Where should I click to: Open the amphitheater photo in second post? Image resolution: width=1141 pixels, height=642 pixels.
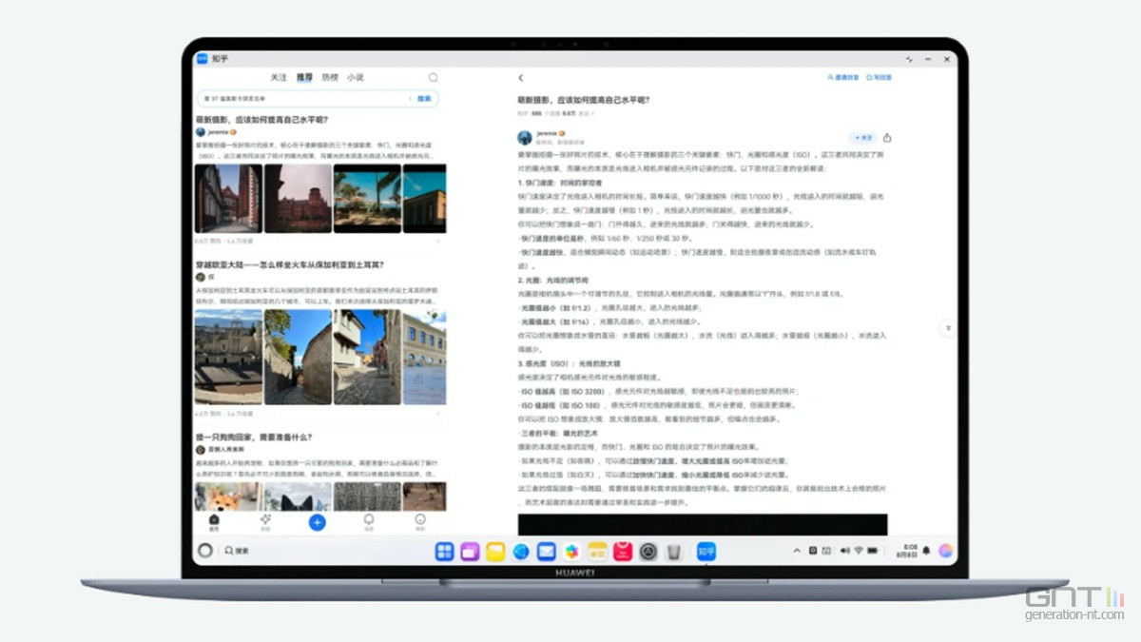228,357
